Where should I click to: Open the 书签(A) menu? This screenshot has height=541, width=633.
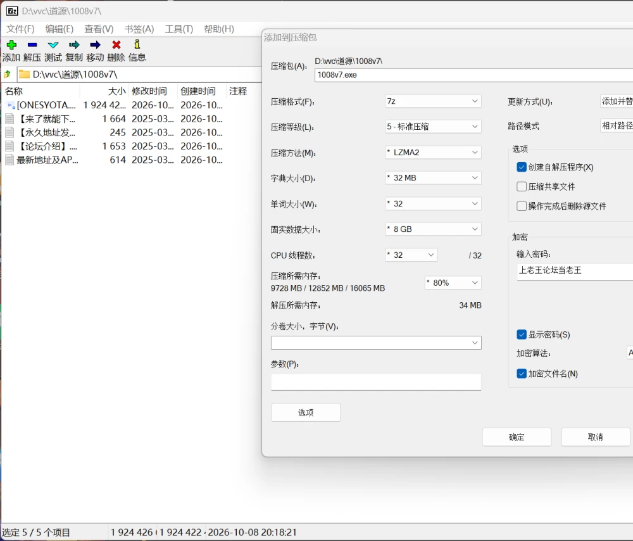pyautogui.click(x=139, y=29)
